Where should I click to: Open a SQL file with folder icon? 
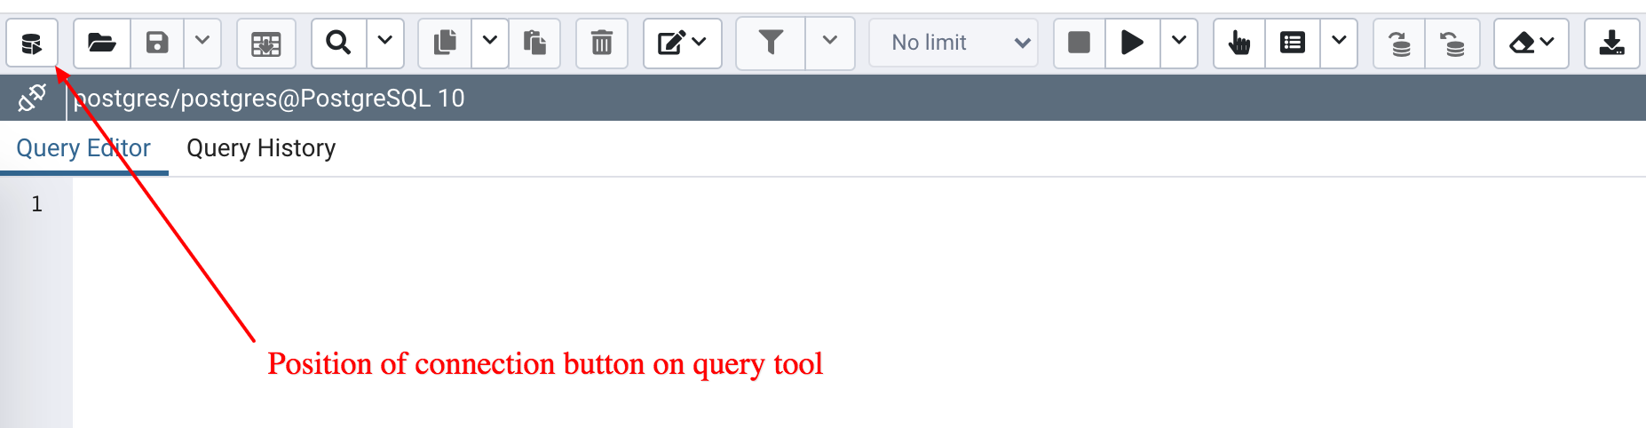[x=102, y=43]
